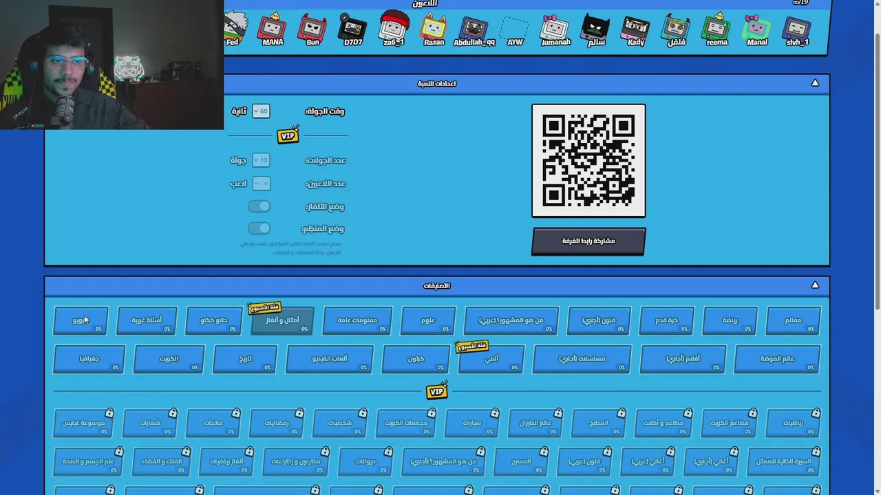881x495 pixels.
Task: Click the streamer webcam overlay
Action: [x=112, y=65]
